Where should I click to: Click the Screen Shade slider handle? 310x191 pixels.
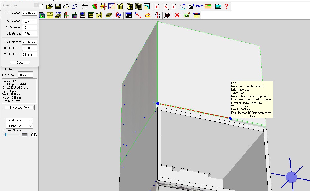coord(6,135)
